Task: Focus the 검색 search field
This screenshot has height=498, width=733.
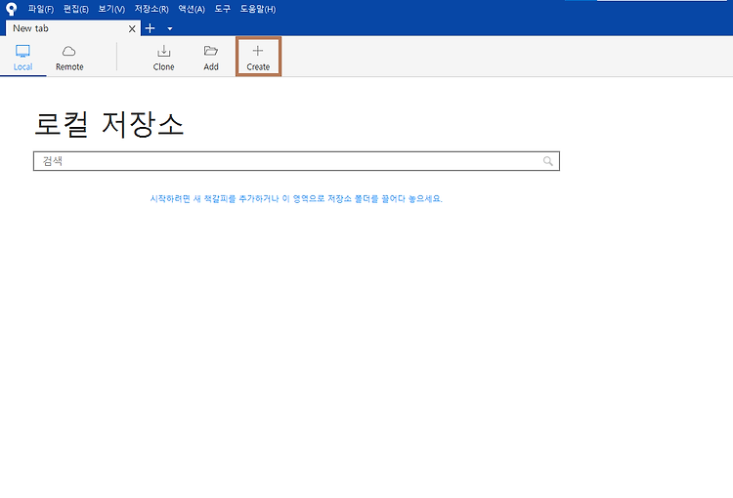Action: click(x=296, y=161)
